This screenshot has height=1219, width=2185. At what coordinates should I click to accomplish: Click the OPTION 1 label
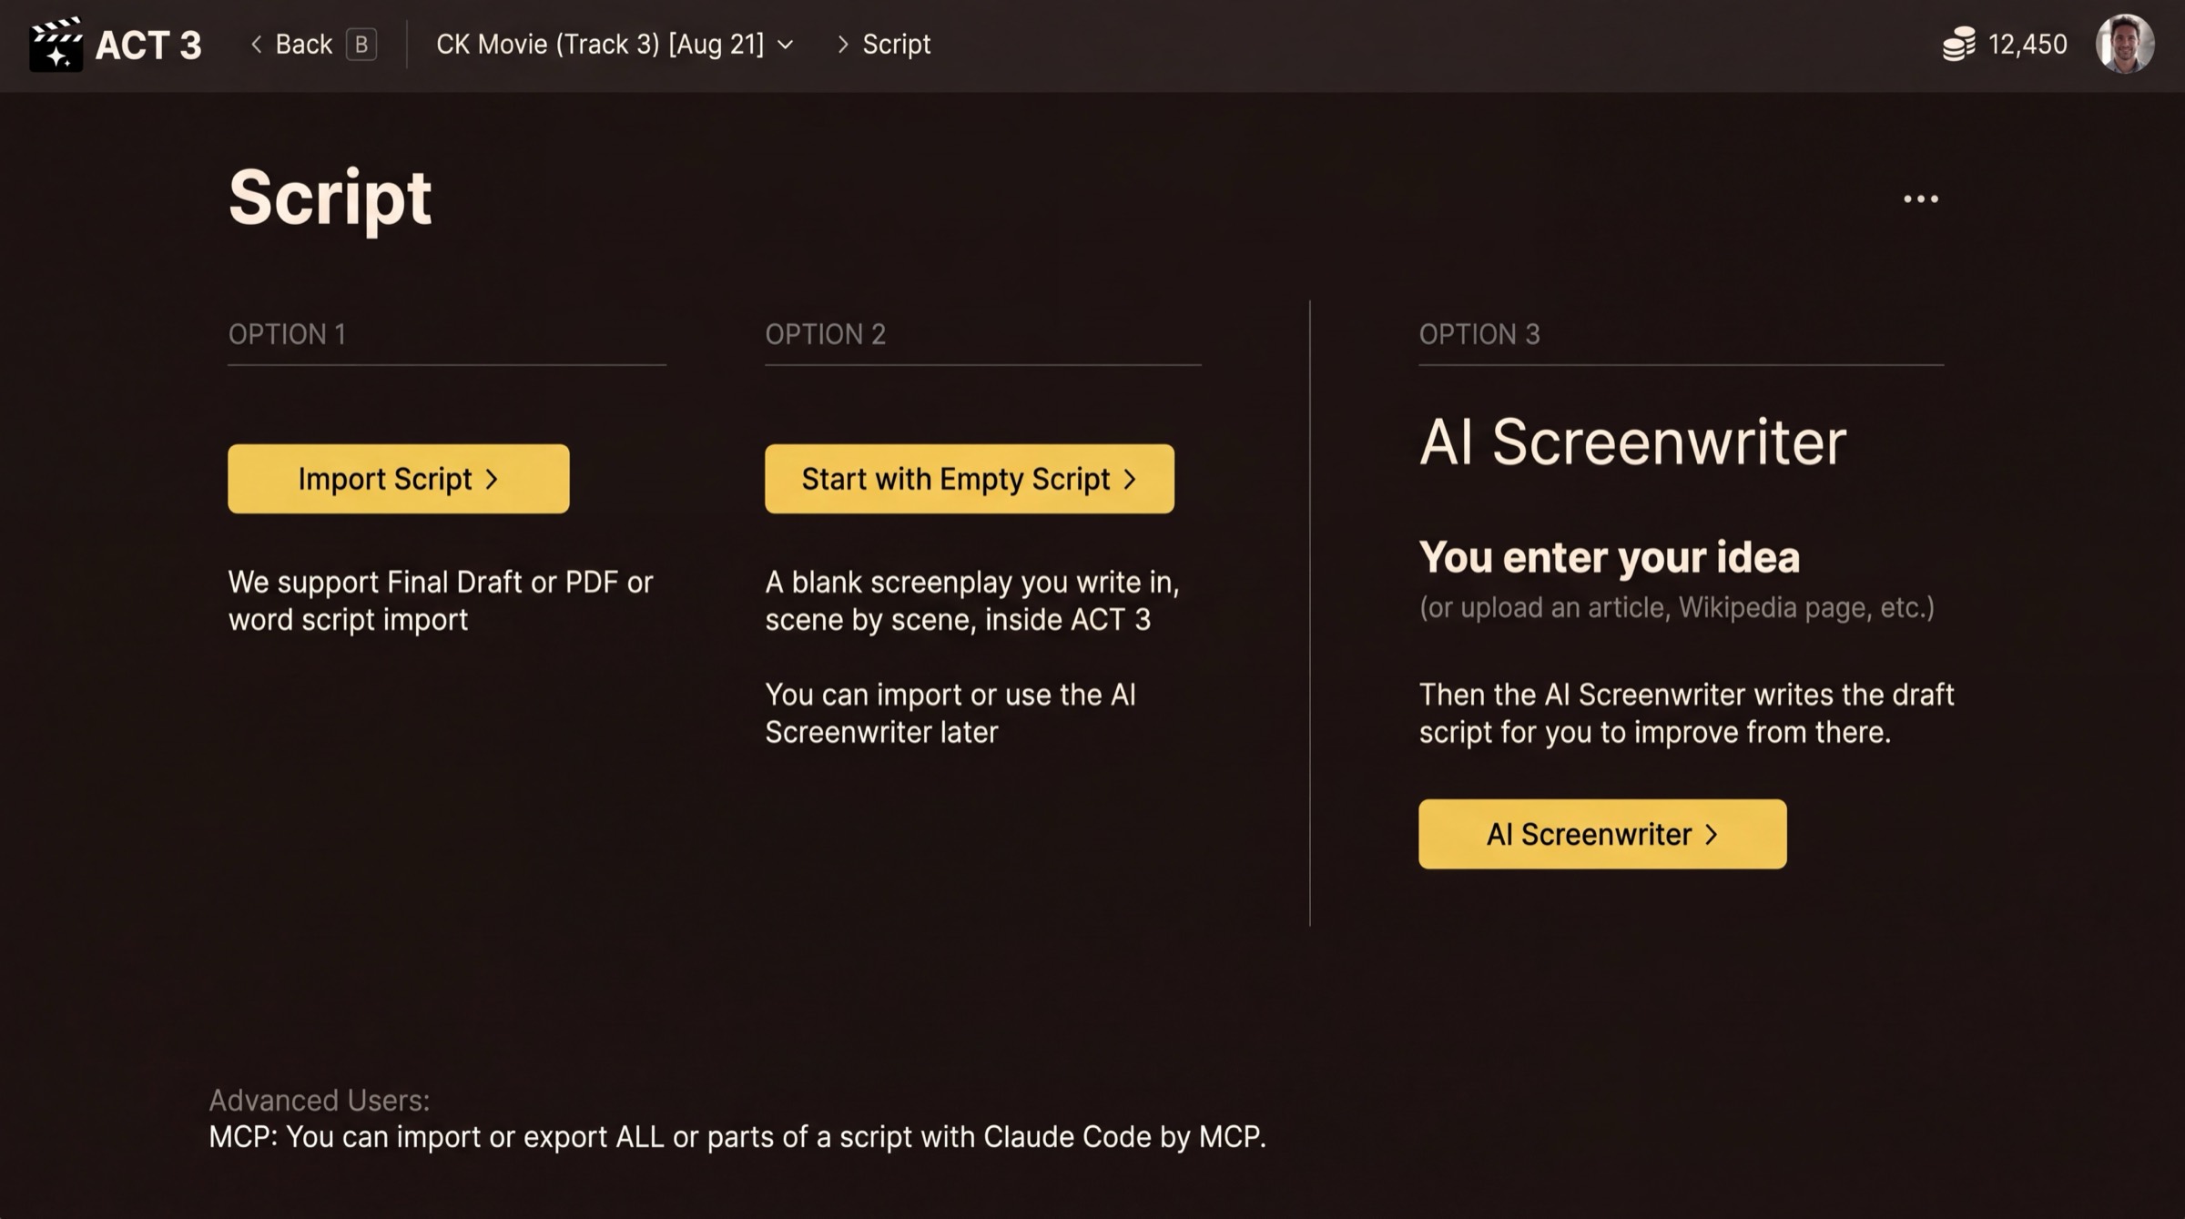[x=287, y=334]
